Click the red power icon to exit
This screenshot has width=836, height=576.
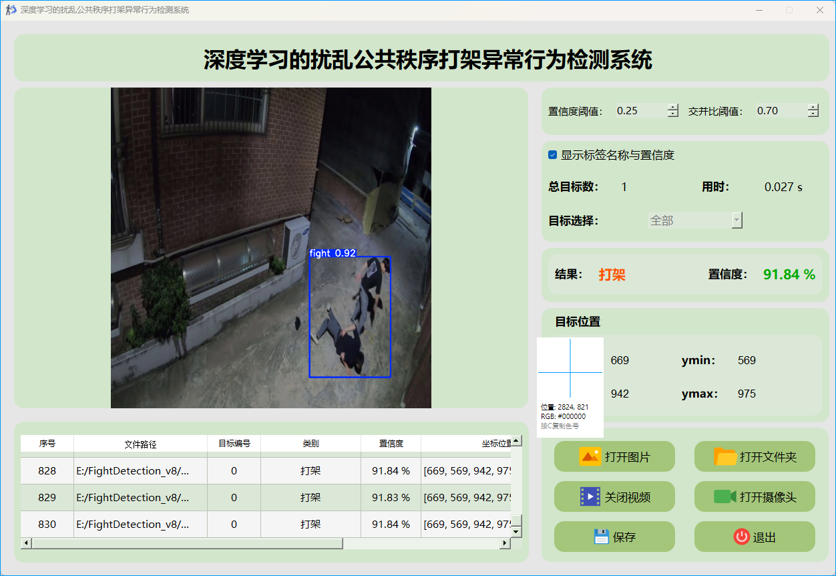tap(741, 537)
